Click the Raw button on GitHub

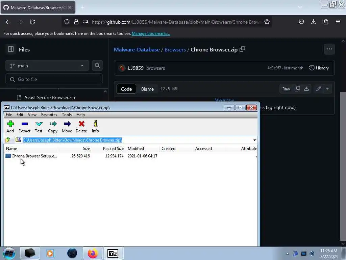tap(286, 89)
